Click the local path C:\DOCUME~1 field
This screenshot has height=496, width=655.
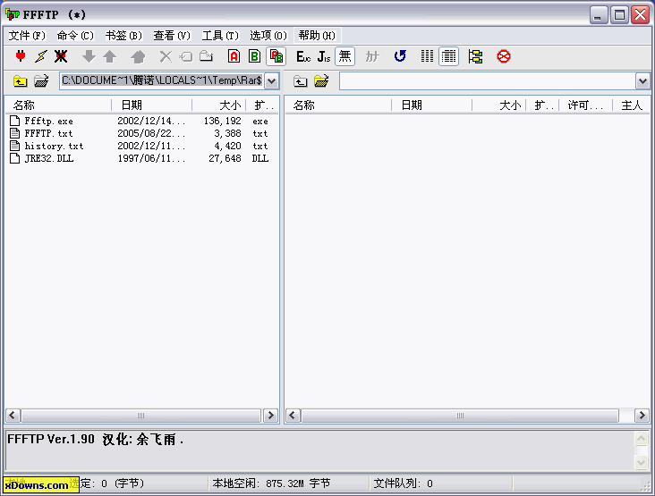(x=162, y=81)
